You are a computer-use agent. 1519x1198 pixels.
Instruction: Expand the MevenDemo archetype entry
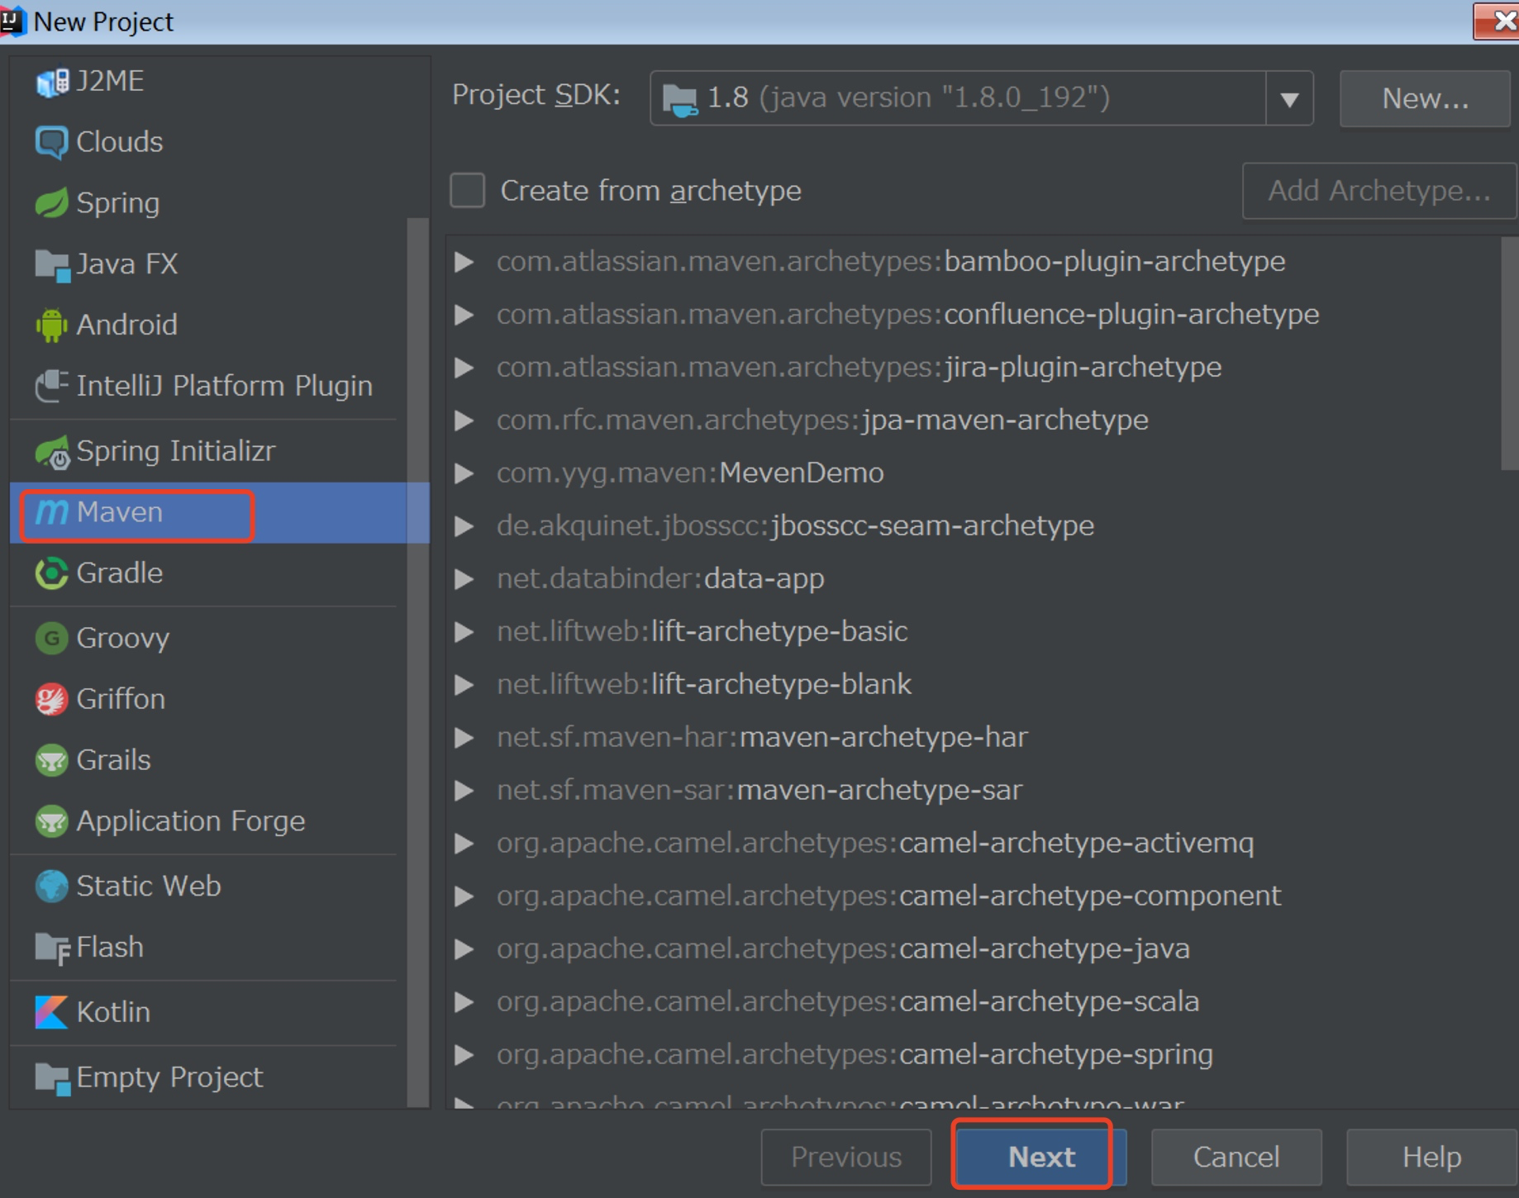pyautogui.click(x=464, y=473)
